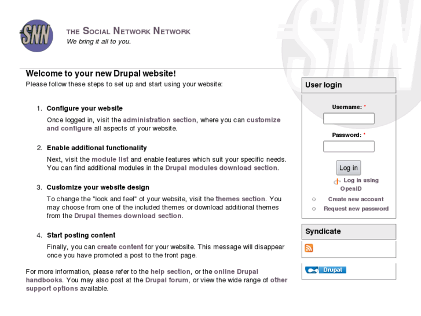Open the administration section link
421x316 pixels.
pyautogui.click(x=159, y=120)
